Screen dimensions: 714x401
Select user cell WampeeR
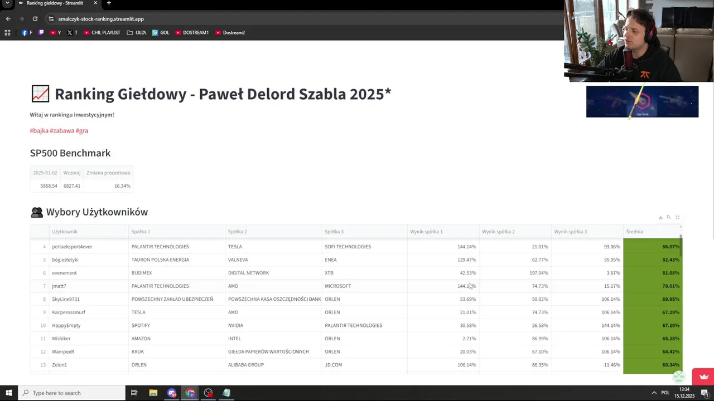[88, 351]
